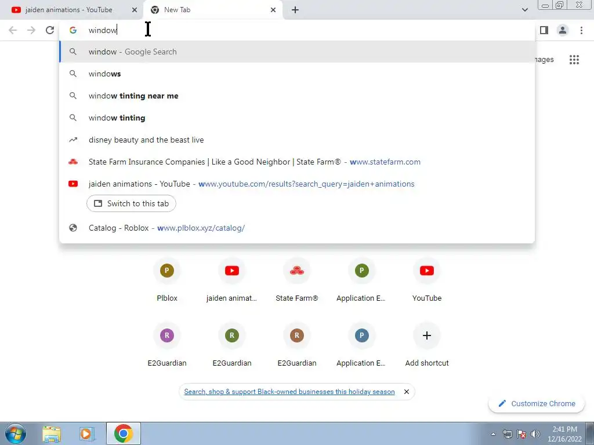Screen dimensions: 594x445
Task: Click the Chrome taskbar icon
Action: [124, 433]
